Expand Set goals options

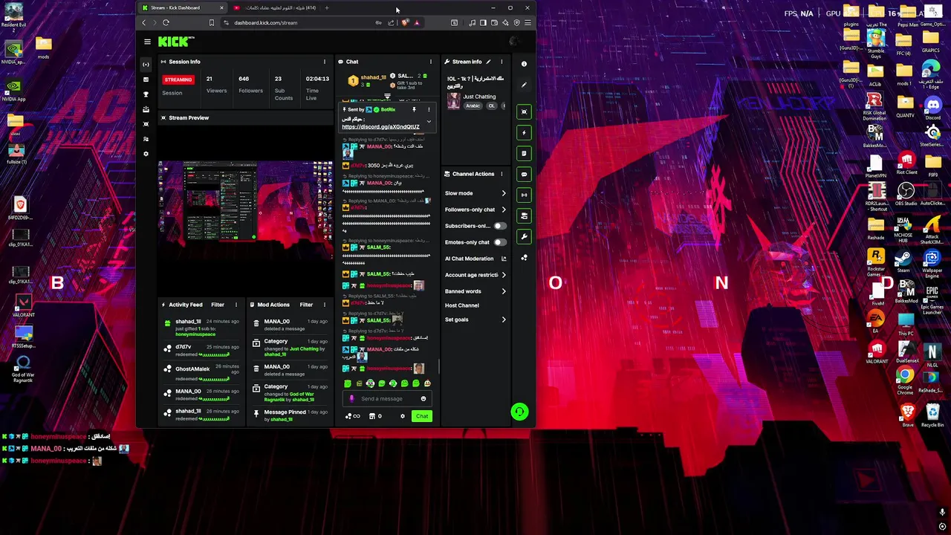(504, 320)
